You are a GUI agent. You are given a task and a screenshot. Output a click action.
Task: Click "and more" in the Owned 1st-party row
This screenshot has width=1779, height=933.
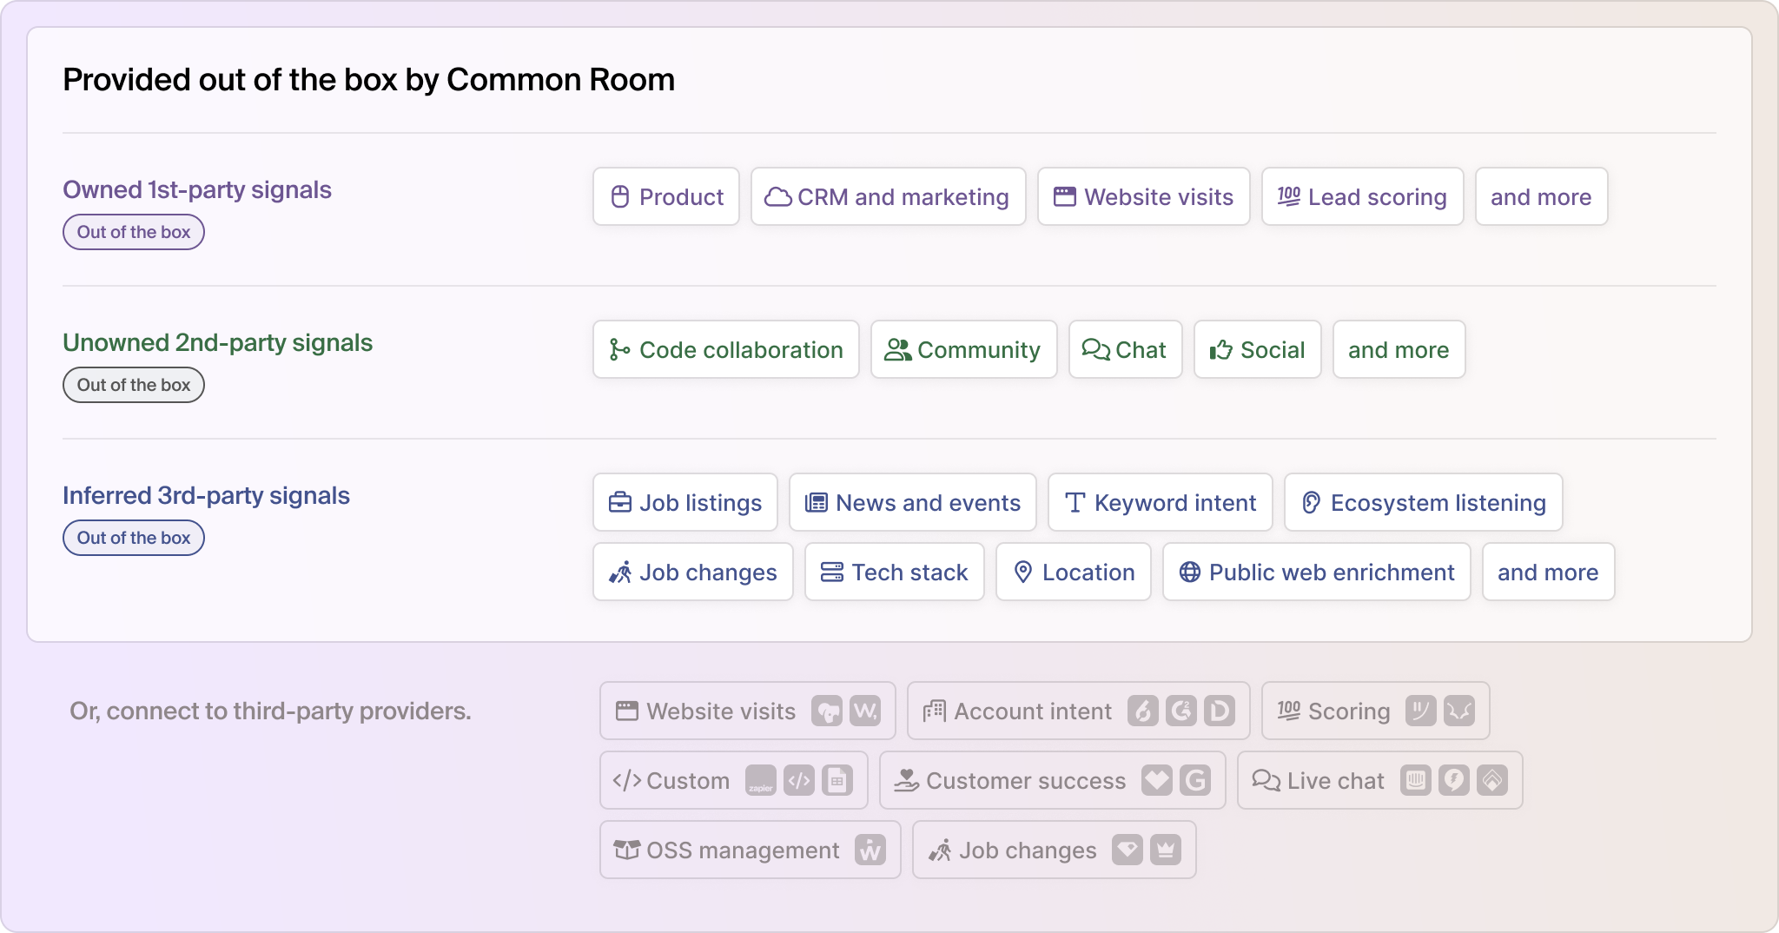pos(1541,197)
